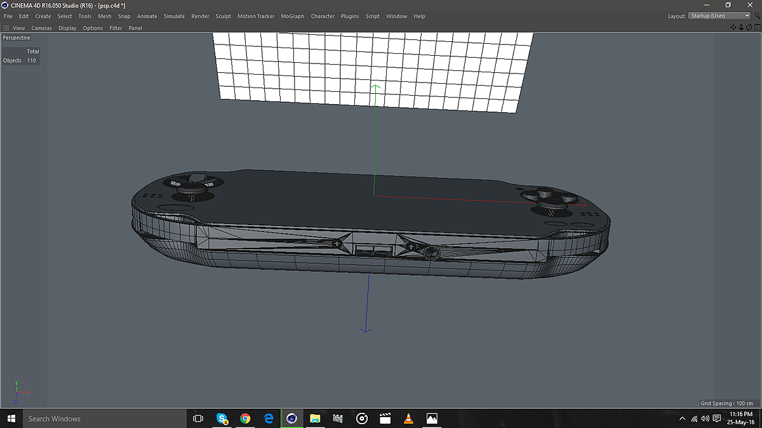Launch VLC media player from the taskbar
The height and width of the screenshot is (428, 762).
click(x=408, y=418)
